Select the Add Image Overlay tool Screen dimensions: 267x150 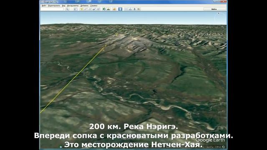pyautogui.click(x=94, y=9)
